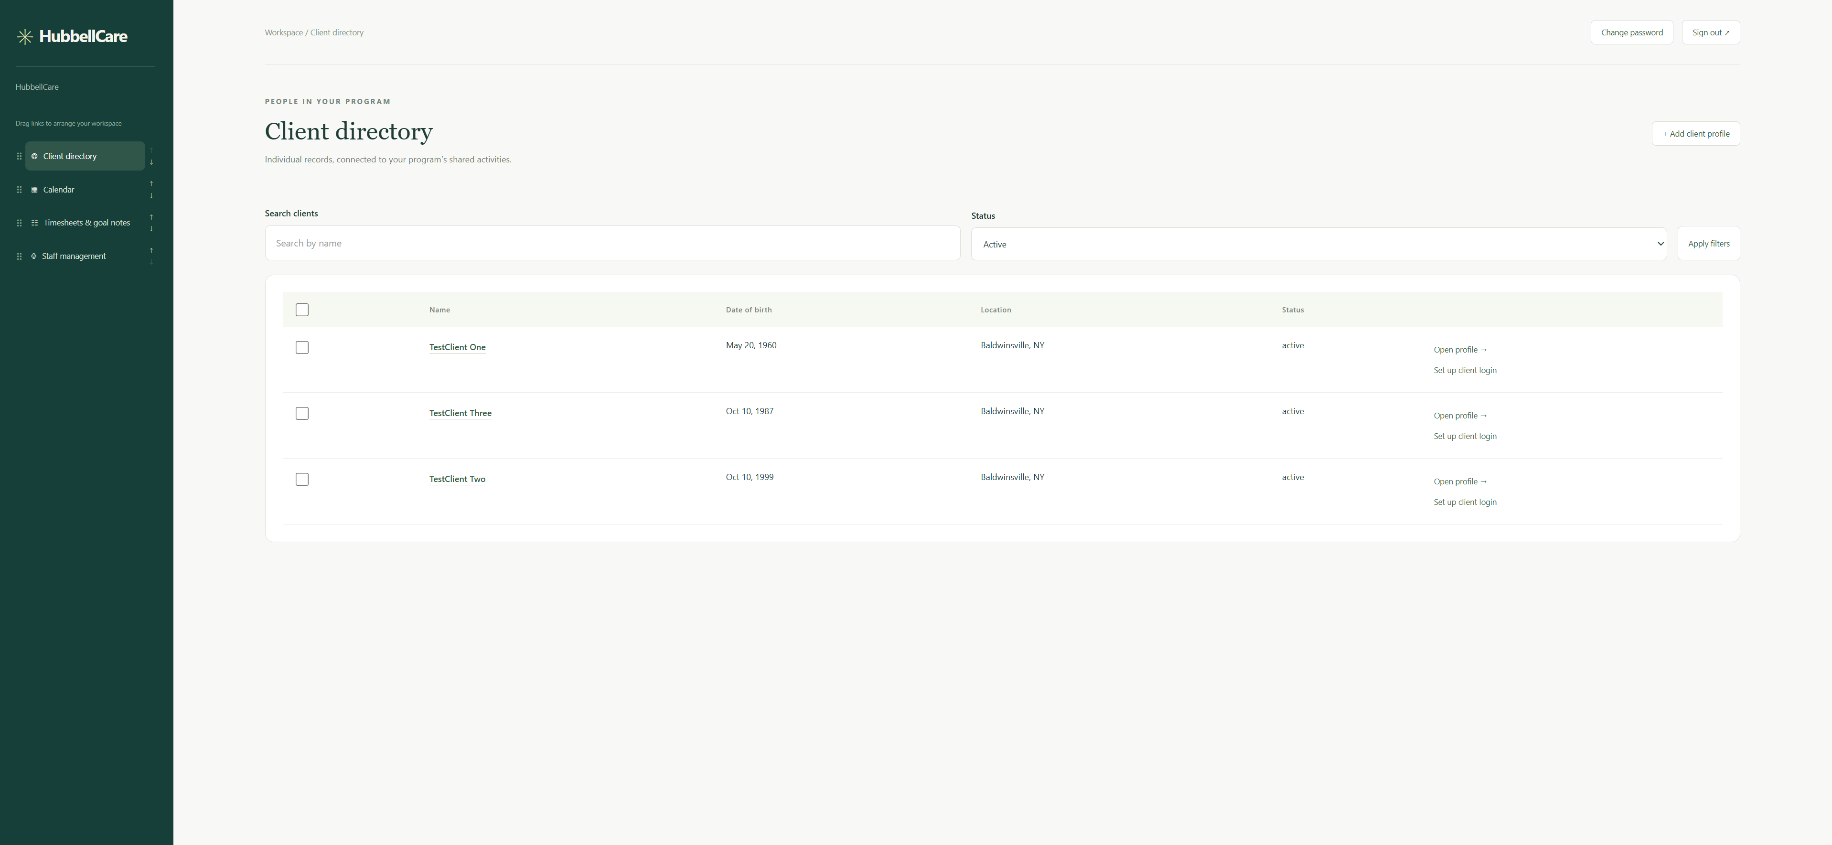The height and width of the screenshot is (845, 1832).
Task: Check the box for TestClient Three
Action: tap(302, 414)
